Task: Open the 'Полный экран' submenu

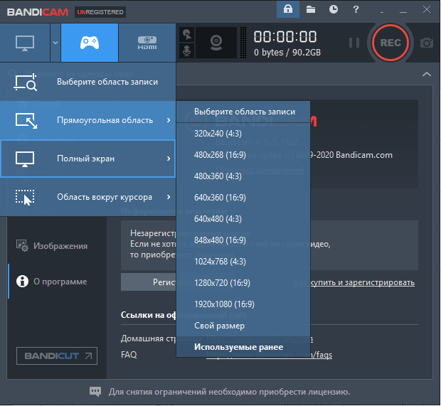Action: 87,159
